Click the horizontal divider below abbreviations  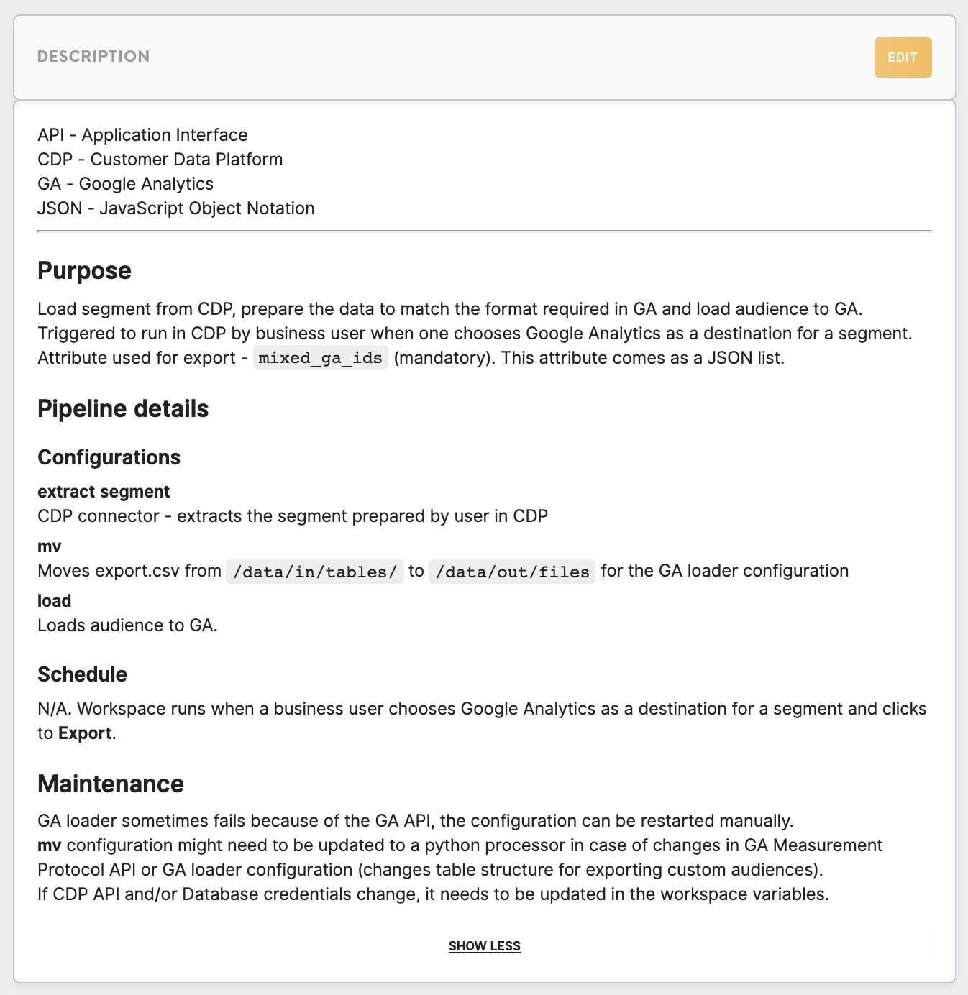484,231
